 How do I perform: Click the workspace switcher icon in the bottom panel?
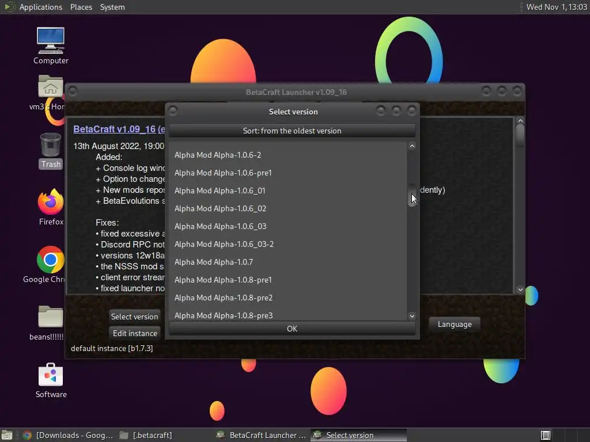click(x=545, y=435)
